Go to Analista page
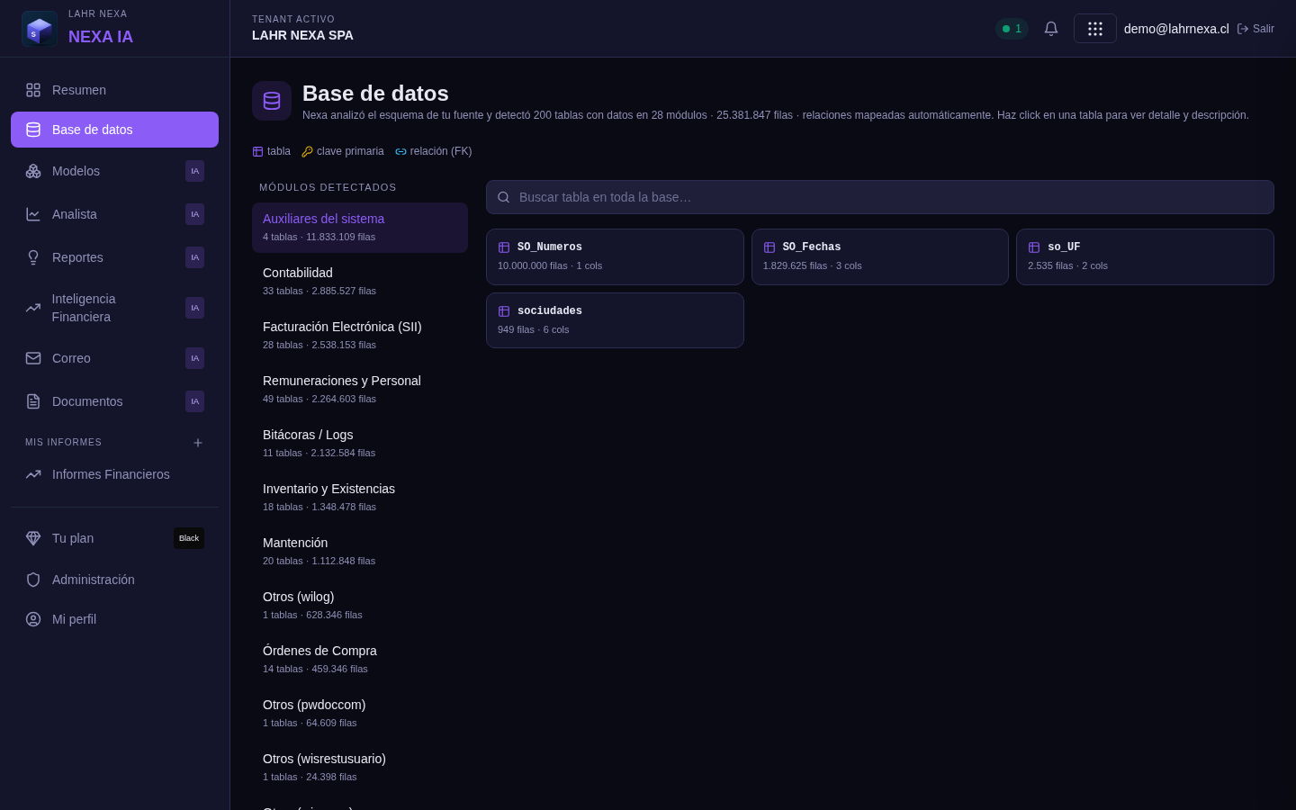1296x810 pixels. [x=114, y=214]
